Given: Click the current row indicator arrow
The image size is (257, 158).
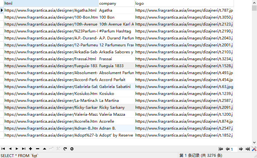Looking at the screenshot, I should (x=2, y=10).
